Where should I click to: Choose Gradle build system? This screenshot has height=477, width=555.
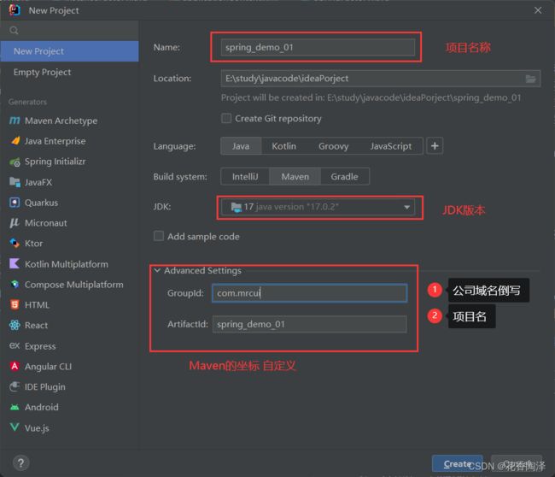(x=344, y=176)
